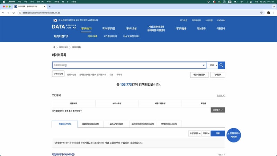Open the 수정일자순 sort dropdown
The width and height of the screenshot is (277, 156).
[x=194, y=133]
